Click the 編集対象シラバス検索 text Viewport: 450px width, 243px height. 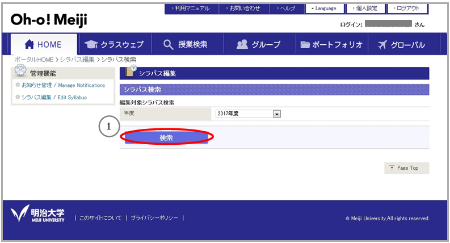pyautogui.click(x=147, y=103)
